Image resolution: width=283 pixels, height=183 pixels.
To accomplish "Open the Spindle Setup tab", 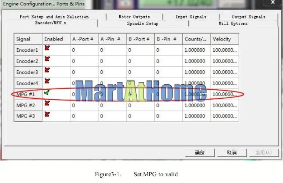I will tap(143, 23).
